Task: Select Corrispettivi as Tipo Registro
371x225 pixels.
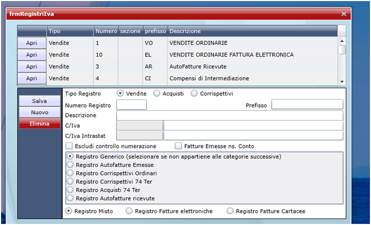Action: (194, 93)
